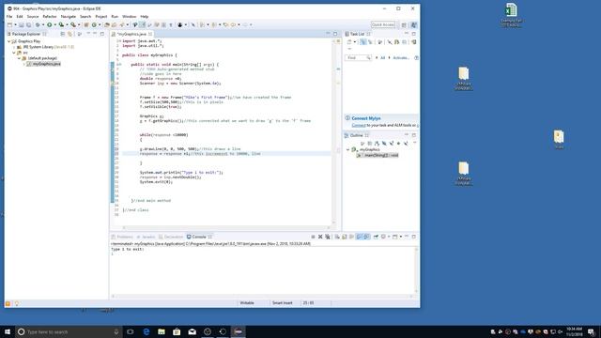Viewport: 601px width, 338px height.
Task: Collapse the Graphics Play project node
Action: [9, 41]
